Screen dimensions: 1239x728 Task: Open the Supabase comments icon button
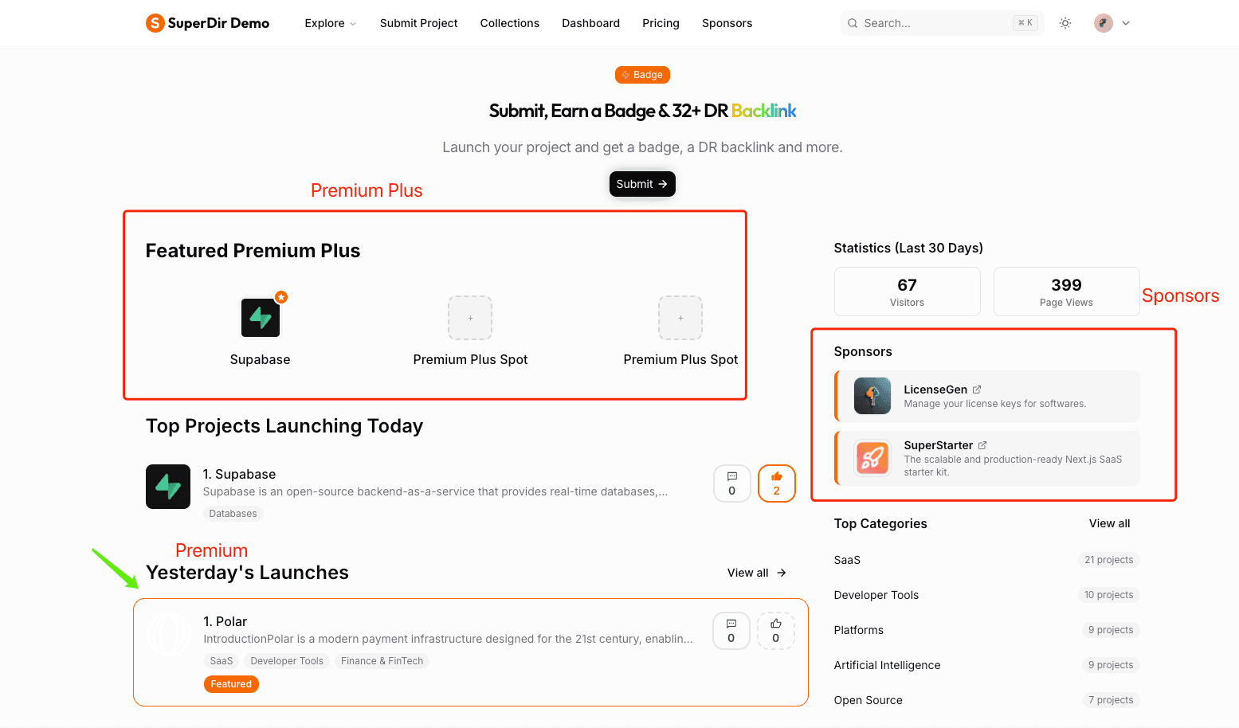point(732,483)
